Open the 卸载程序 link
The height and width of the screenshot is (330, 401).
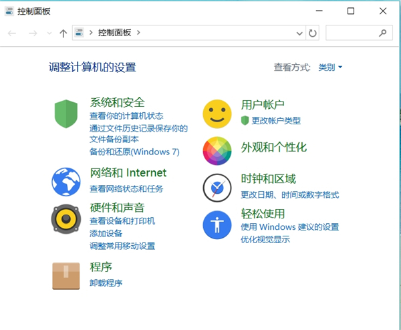[x=106, y=283]
